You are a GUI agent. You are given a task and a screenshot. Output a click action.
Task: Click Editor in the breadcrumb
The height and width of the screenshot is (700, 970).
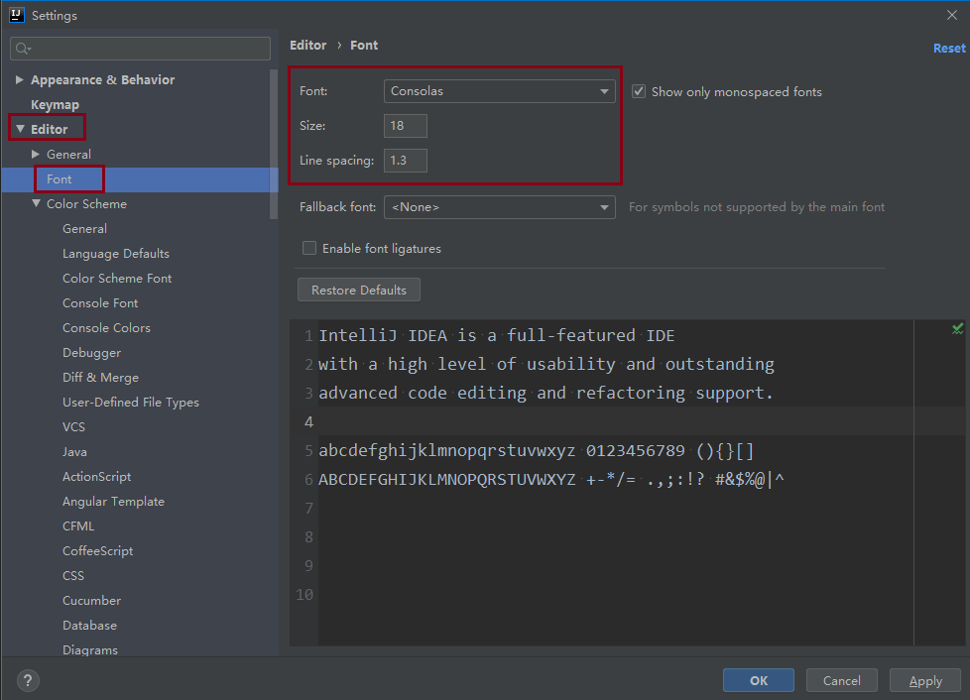pos(308,46)
